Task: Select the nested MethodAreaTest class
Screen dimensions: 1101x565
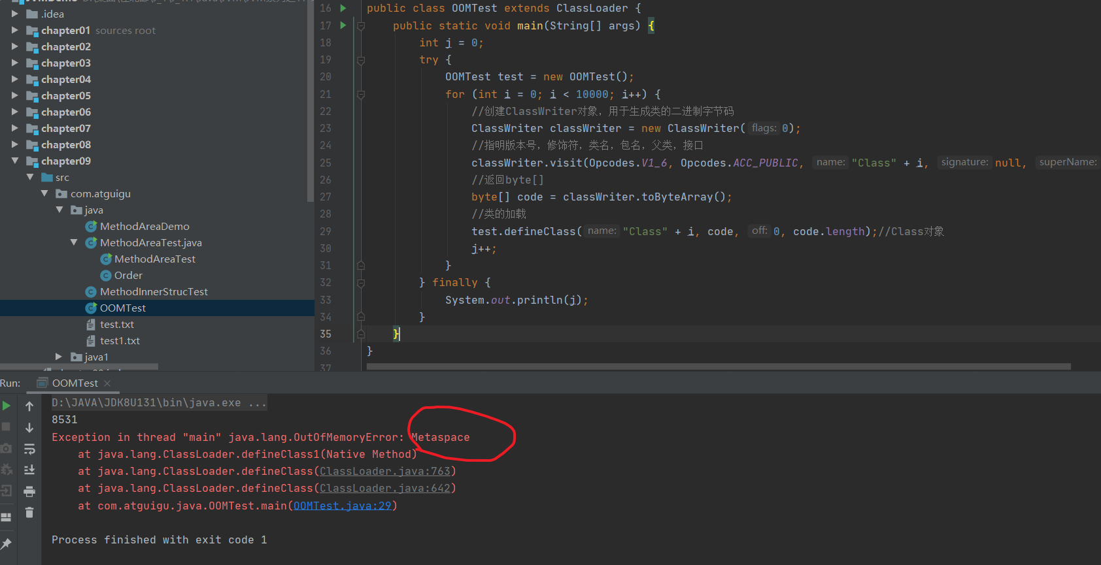Action: coord(155,259)
